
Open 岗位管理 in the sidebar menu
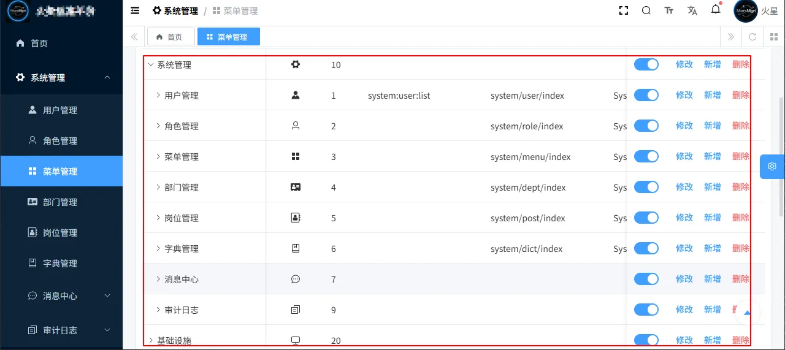click(x=60, y=233)
